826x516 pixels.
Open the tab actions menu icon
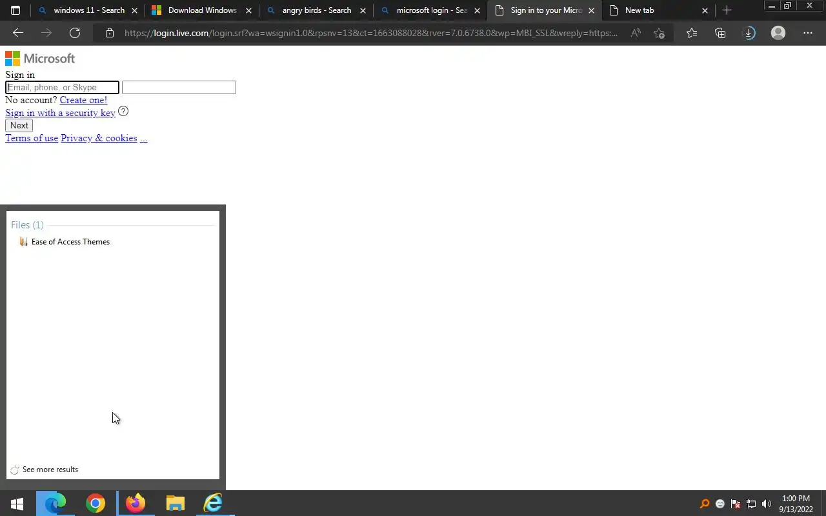click(15, 10)
